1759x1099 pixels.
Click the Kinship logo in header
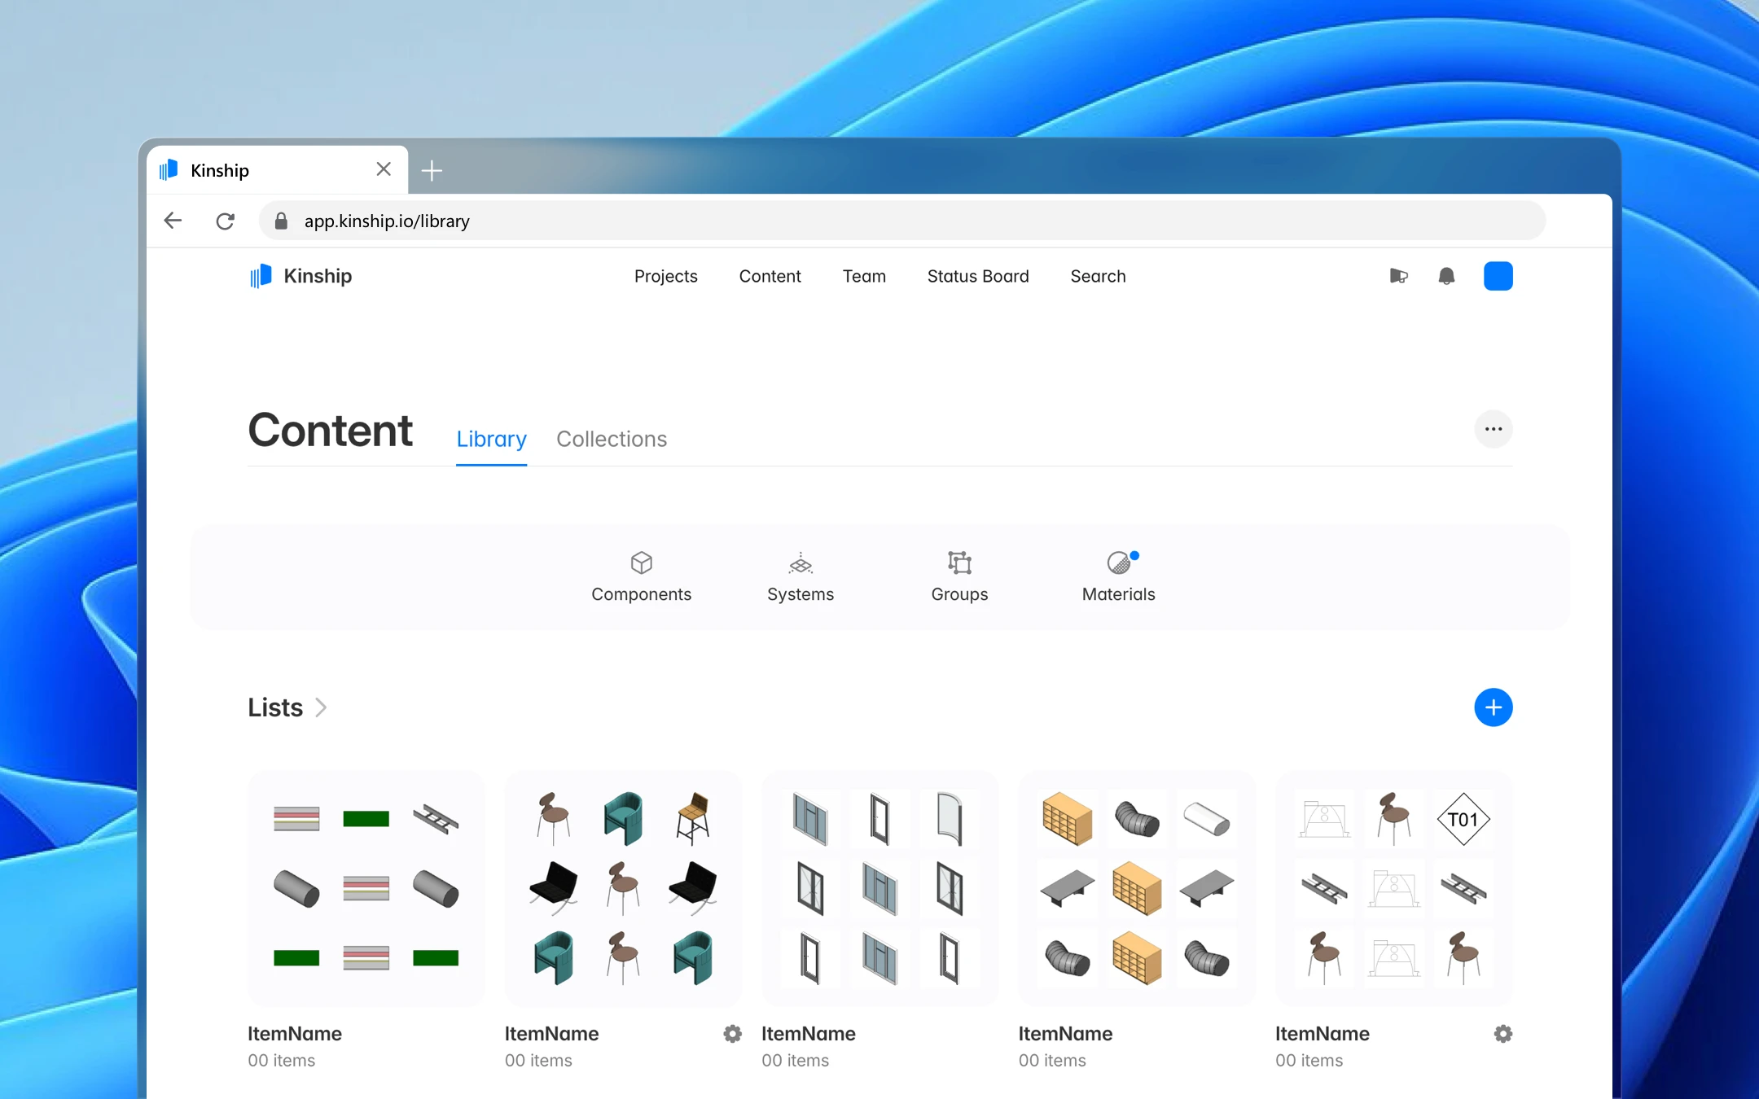[x=300, y=276]
